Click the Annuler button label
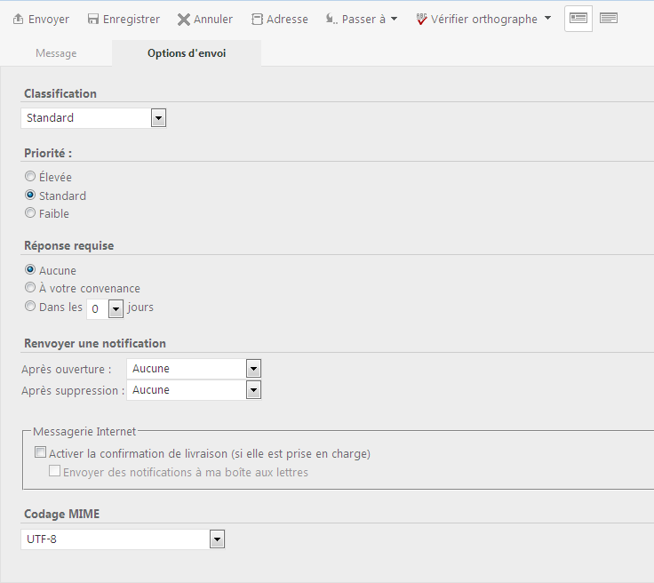 click(213, 20)
